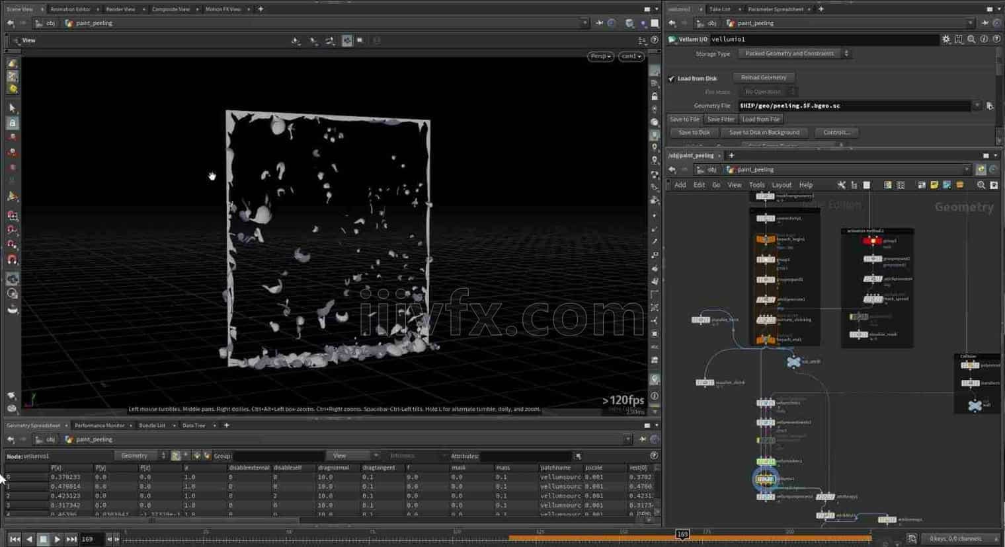Click the current frame field showing 169
This screenshot has width=1005, height=547.
[x=91, y=539]
